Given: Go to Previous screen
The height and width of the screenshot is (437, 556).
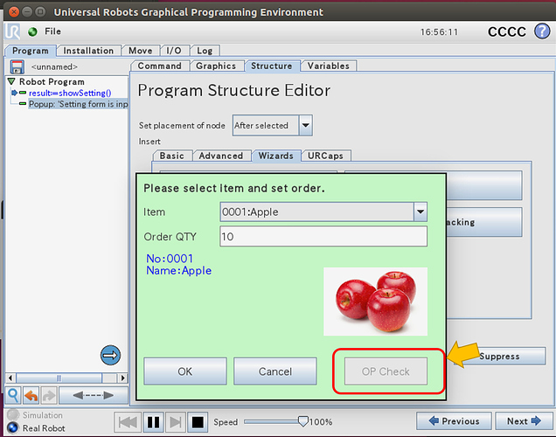Looking at the screenshot, I should (x=455, y=421).
